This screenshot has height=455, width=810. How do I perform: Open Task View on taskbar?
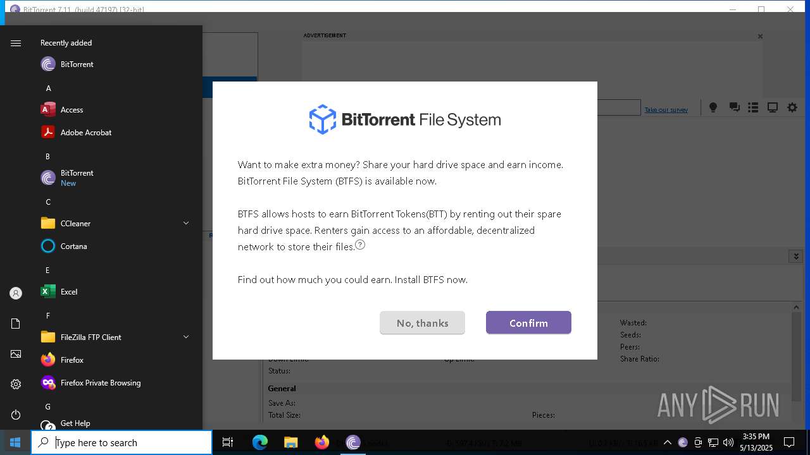228,442
